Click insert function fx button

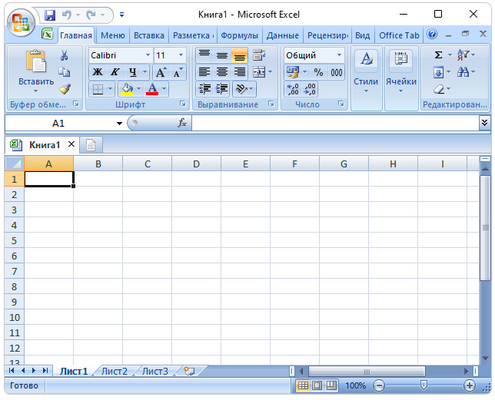point(182,123)
